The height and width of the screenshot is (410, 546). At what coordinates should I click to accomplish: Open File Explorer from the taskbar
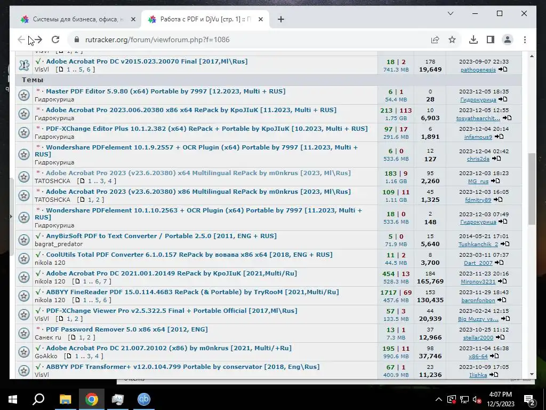(65, 399)
